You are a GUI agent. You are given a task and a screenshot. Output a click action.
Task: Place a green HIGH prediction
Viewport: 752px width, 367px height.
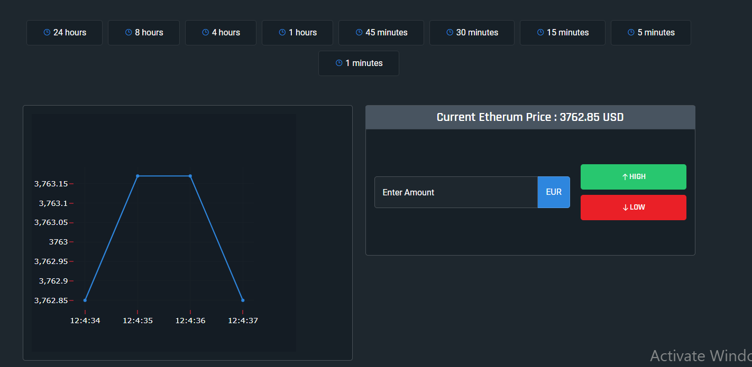coord(634,177)
